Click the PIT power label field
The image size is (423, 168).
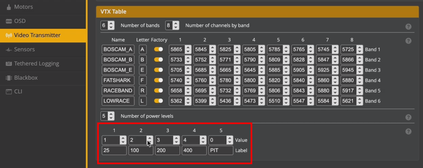tap(220, 151)
